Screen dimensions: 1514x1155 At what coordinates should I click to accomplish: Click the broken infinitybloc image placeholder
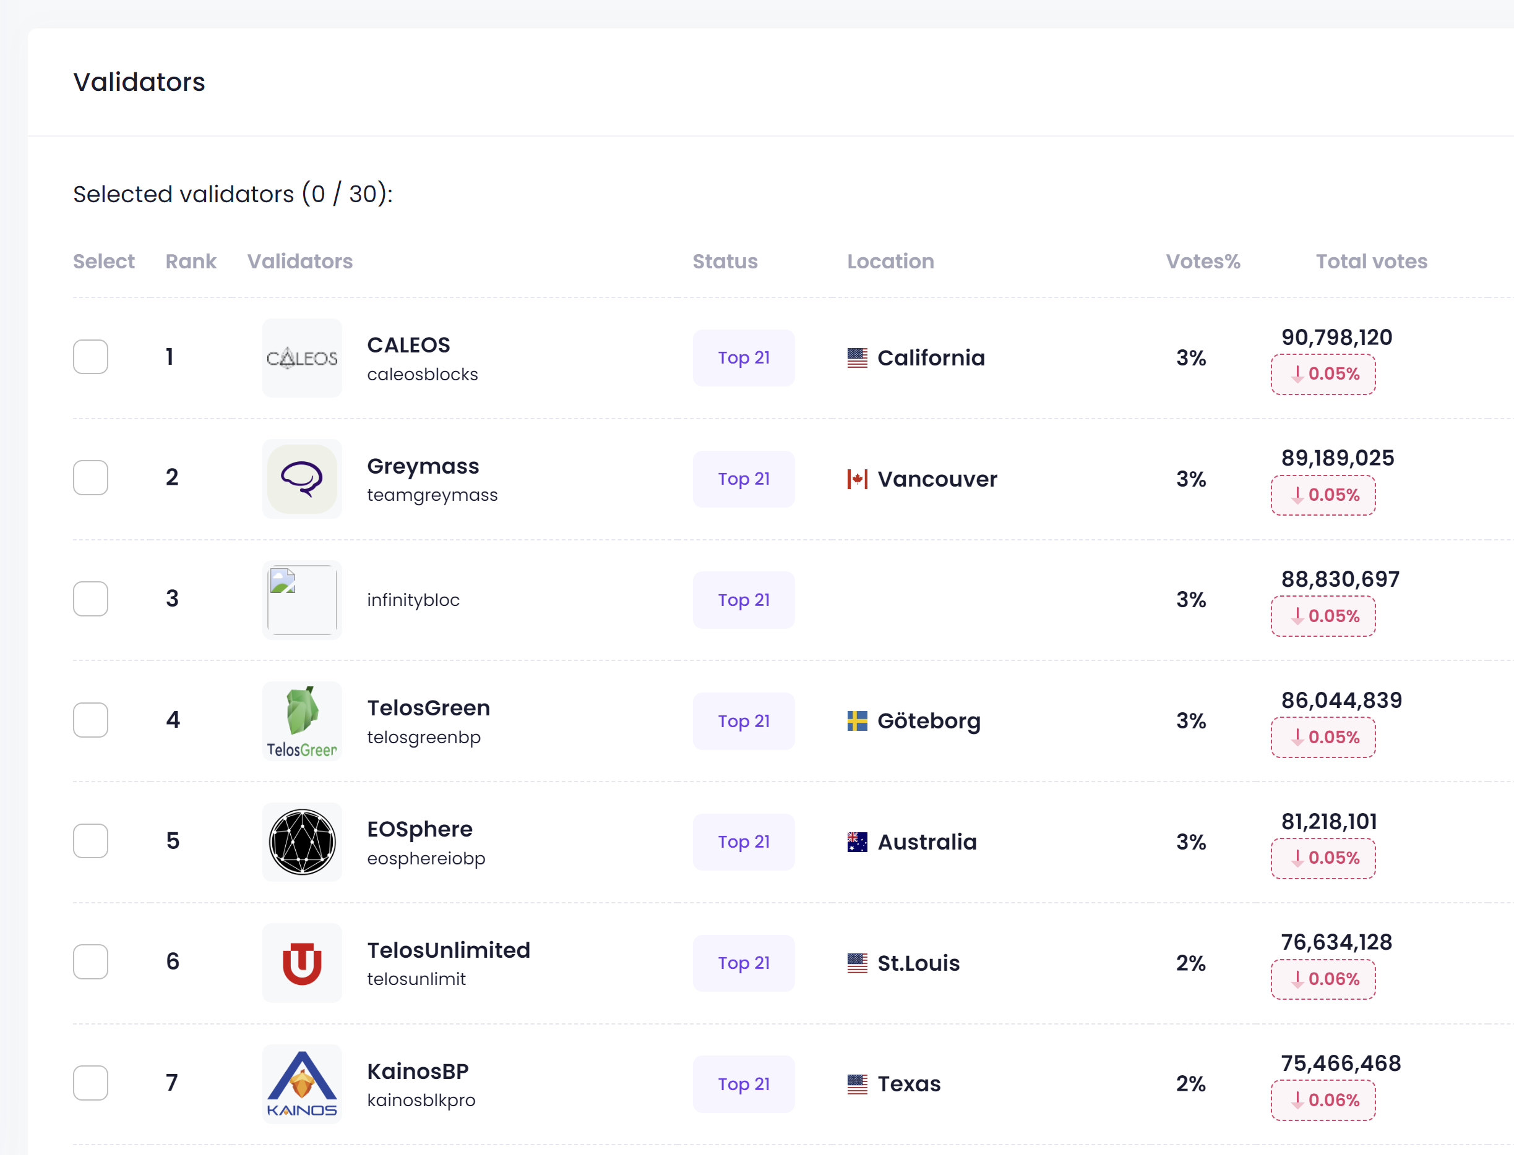(302, 600)
